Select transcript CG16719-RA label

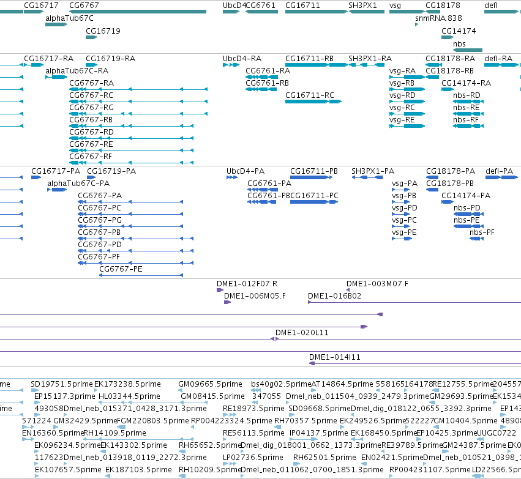pos(111,59)
